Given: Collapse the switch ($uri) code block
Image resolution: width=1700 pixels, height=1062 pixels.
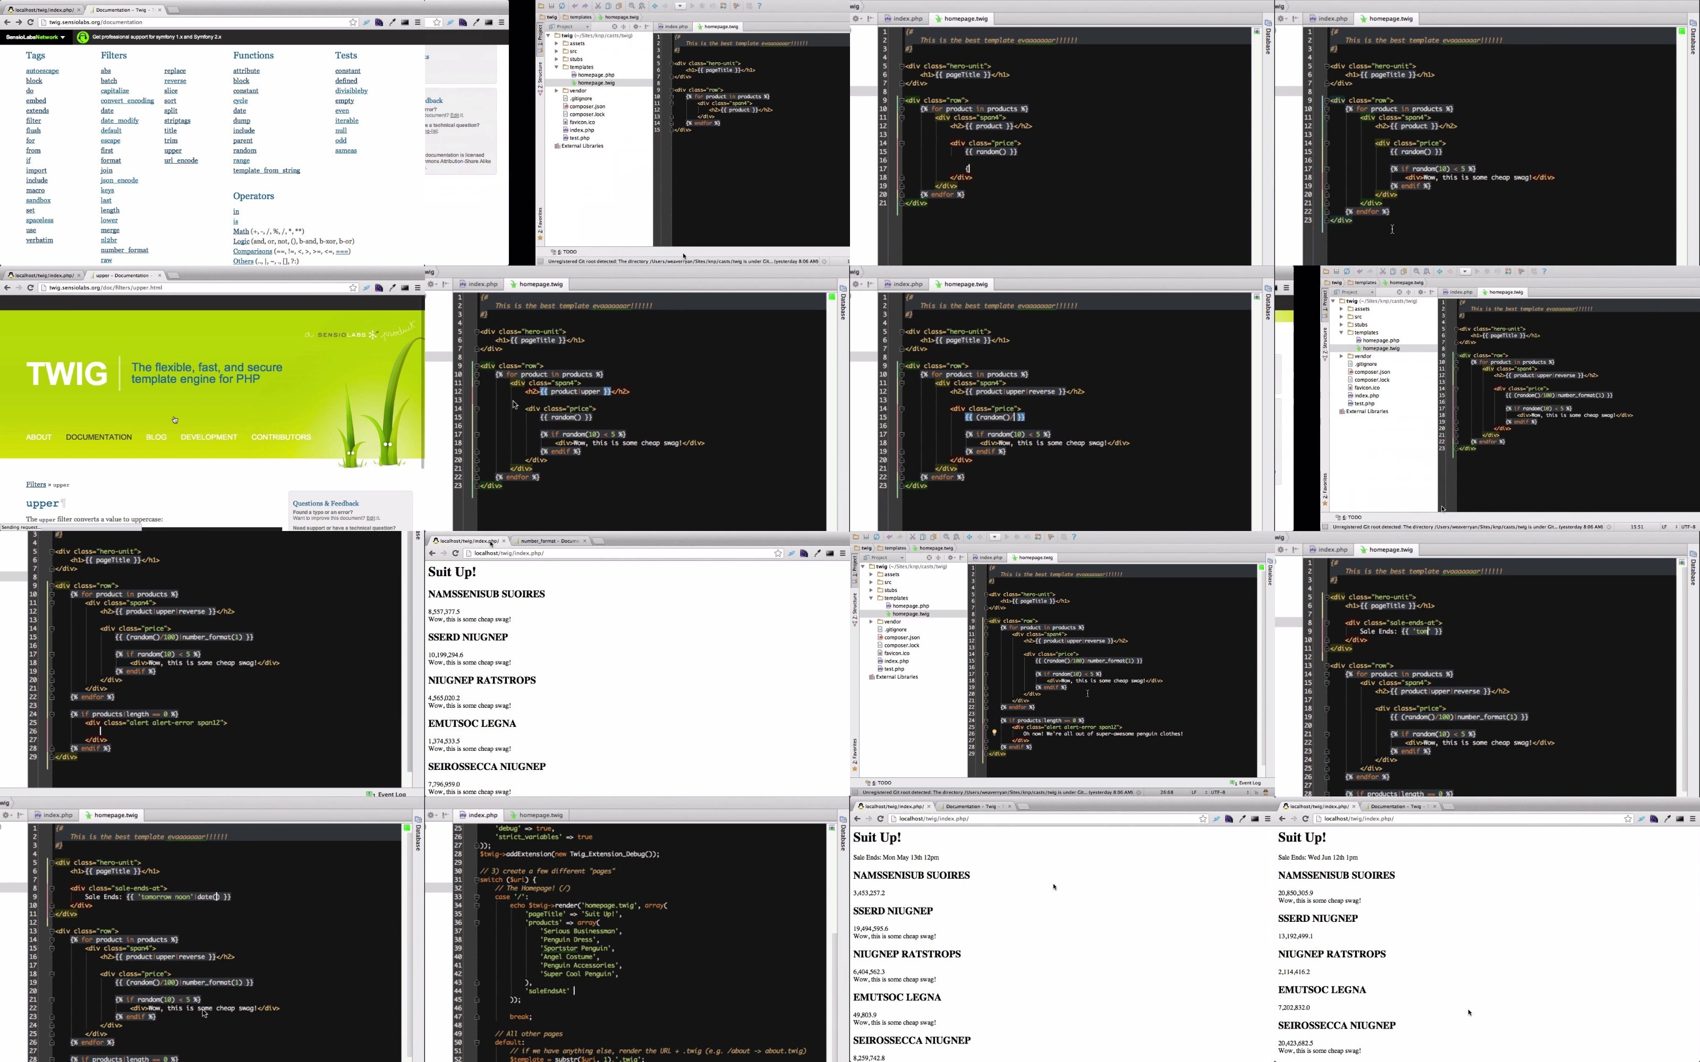Looking at the screenshot, I should pos(477,880).
